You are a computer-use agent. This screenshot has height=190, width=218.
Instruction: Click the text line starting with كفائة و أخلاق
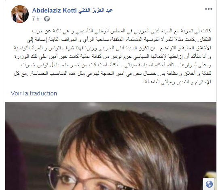pos(112,74)
